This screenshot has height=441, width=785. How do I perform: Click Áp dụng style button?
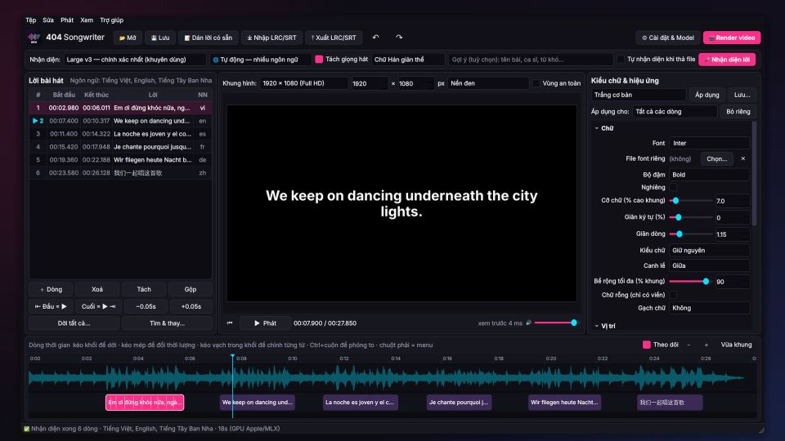pyautogui.click(x=706, y=95)
